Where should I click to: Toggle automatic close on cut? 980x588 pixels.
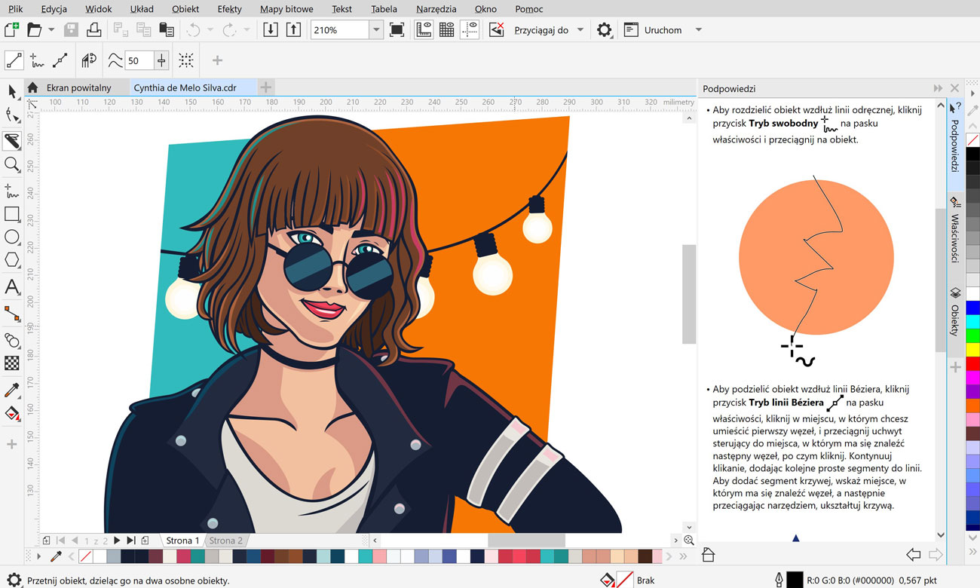pos(89,60)
